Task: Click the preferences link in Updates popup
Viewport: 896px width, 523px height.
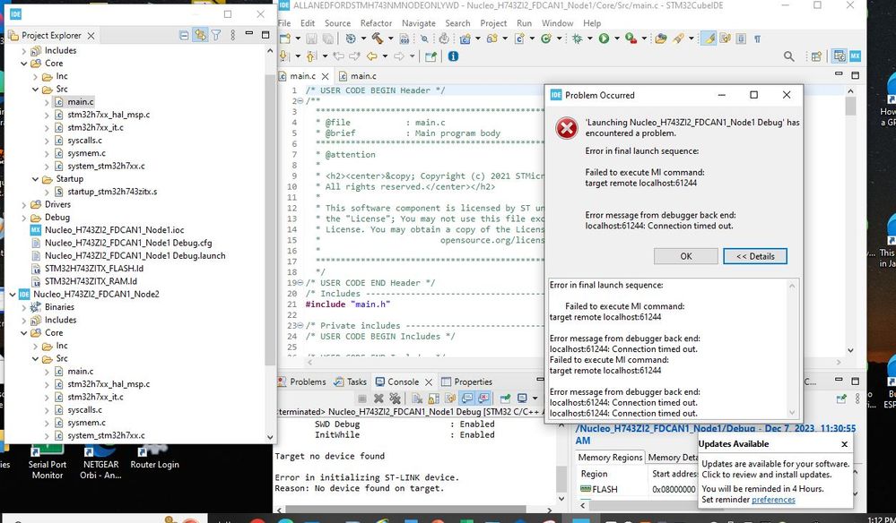Action: pyautogui.click(x=773, y=500)
